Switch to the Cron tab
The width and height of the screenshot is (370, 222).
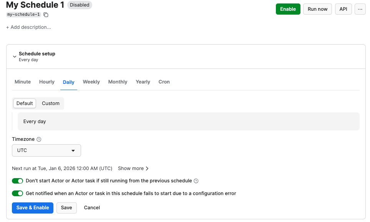(164, 82)
